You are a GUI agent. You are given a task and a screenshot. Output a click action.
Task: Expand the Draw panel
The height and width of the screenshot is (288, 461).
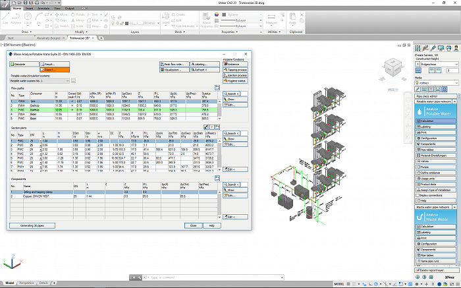point(26,32)
